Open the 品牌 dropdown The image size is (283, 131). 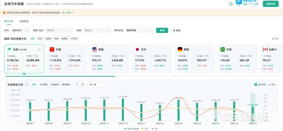pyautogui.click(x=97, y=30)
